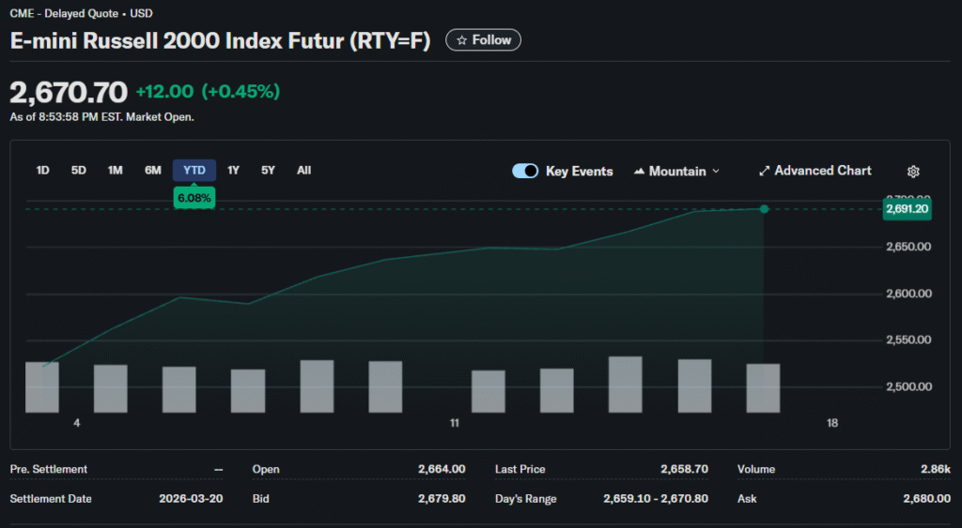Screen dimensions: 962x528
Task: Switch to 6M time range
Action: (x=153, y=171)
